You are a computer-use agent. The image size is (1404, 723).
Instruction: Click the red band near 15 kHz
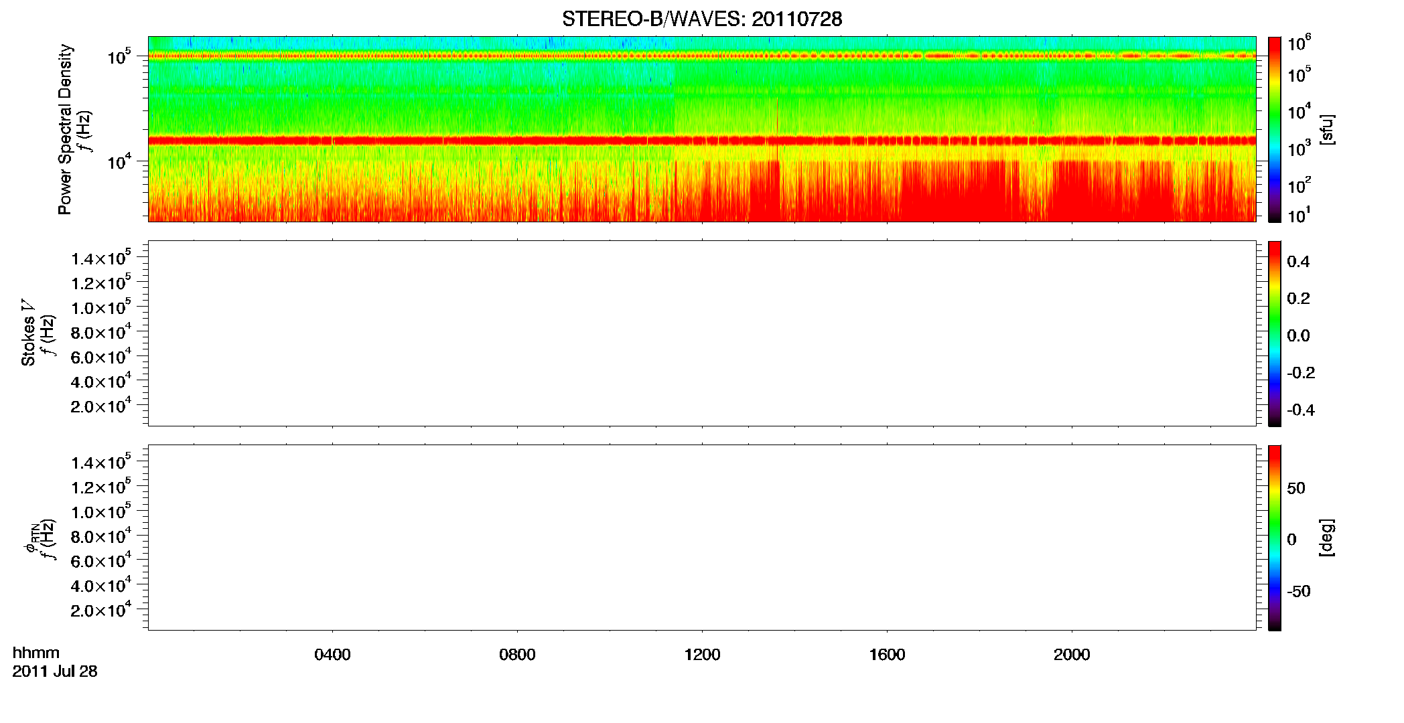[x=702, y=141]
